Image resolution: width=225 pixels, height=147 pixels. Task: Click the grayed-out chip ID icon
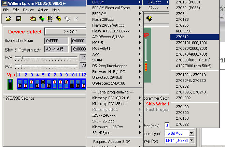pyautogui.click(x=67, y=19)
